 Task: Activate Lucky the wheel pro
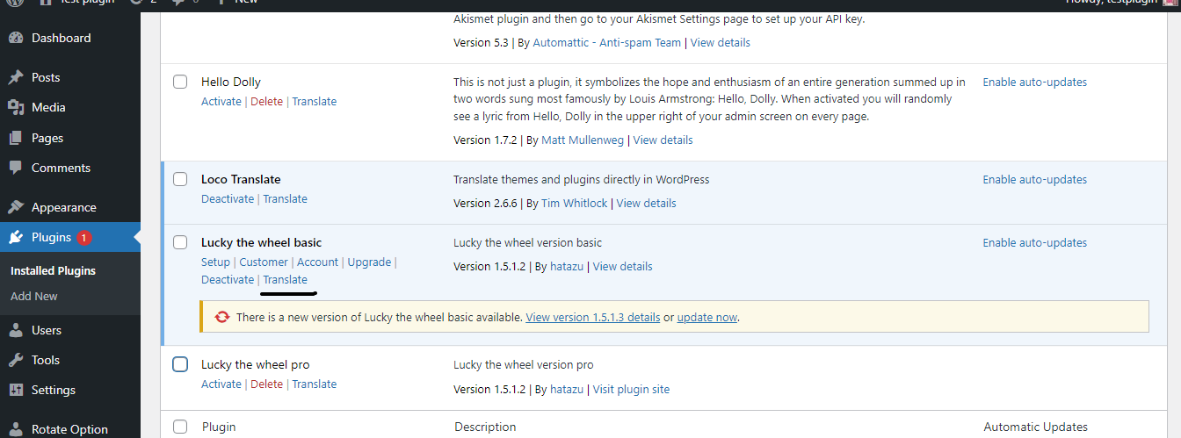(221, 384)
